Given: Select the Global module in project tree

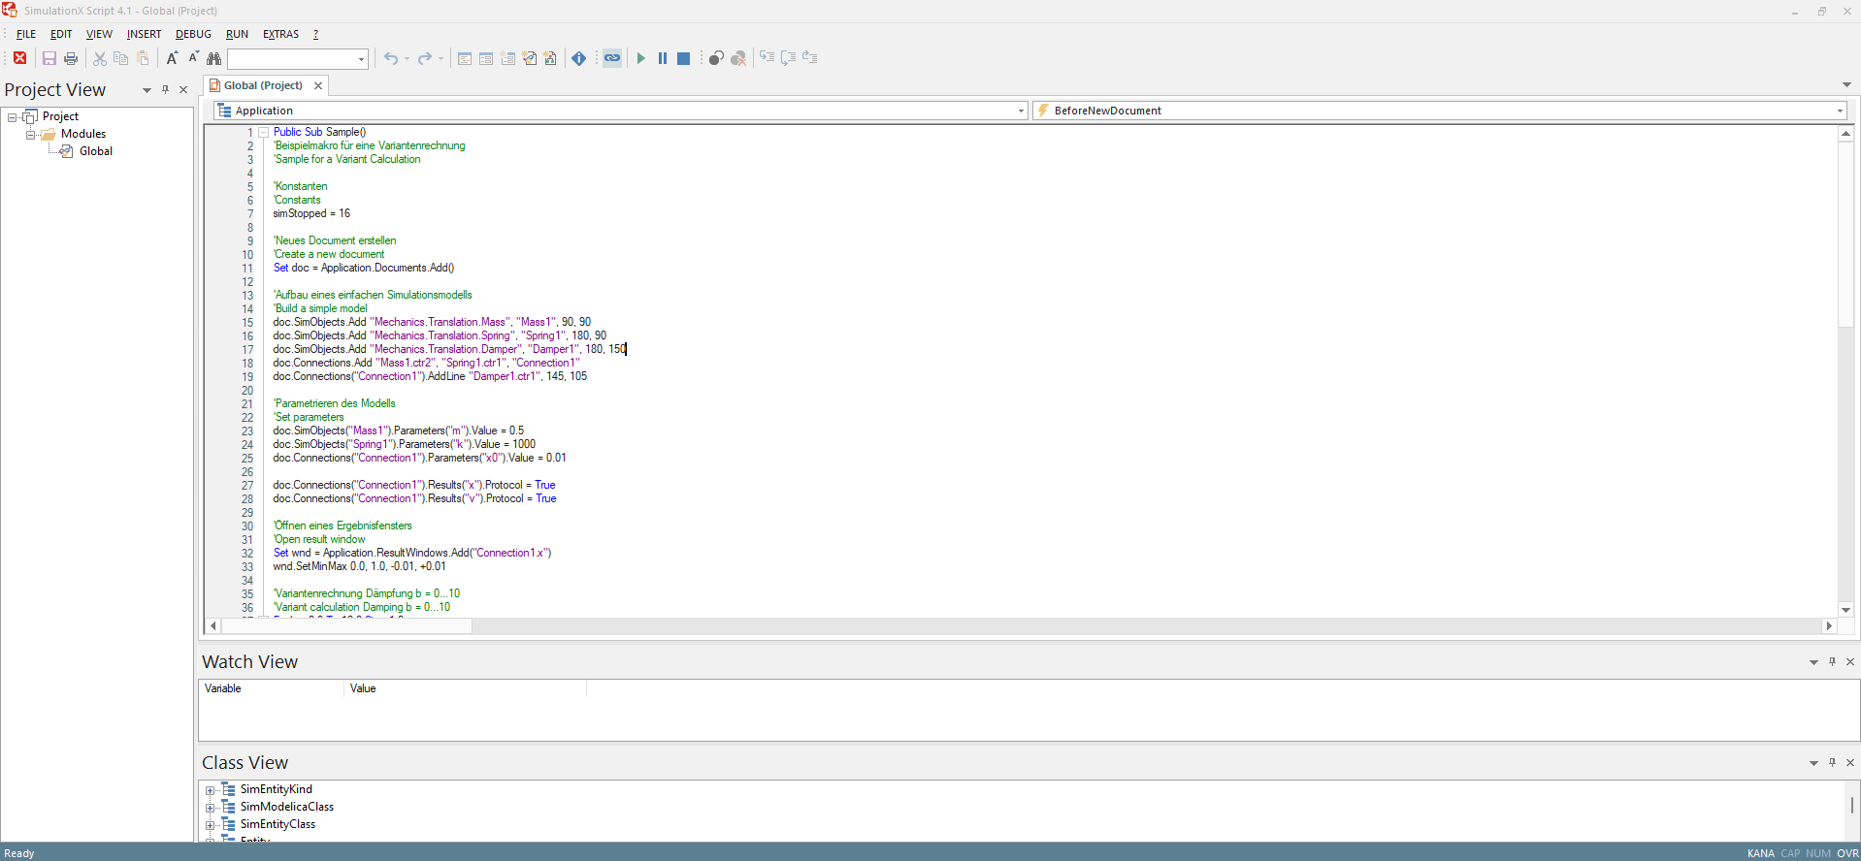Looking at the screenshot, I should [x=95, y=151].
